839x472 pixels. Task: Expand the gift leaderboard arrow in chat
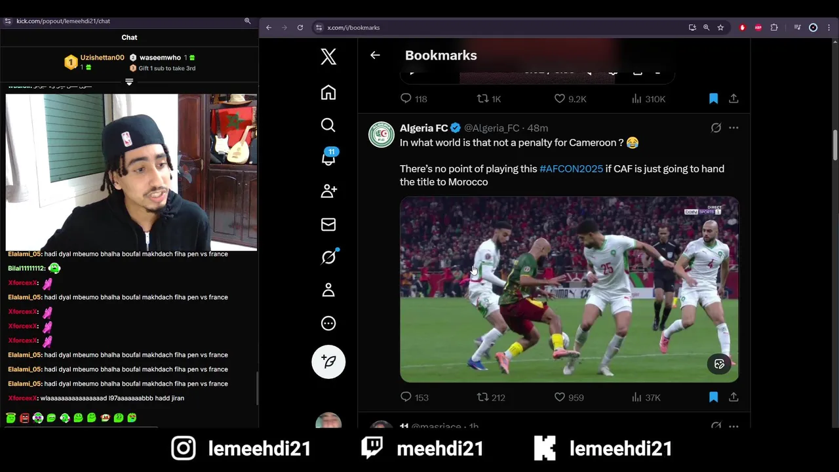point(129,82)
